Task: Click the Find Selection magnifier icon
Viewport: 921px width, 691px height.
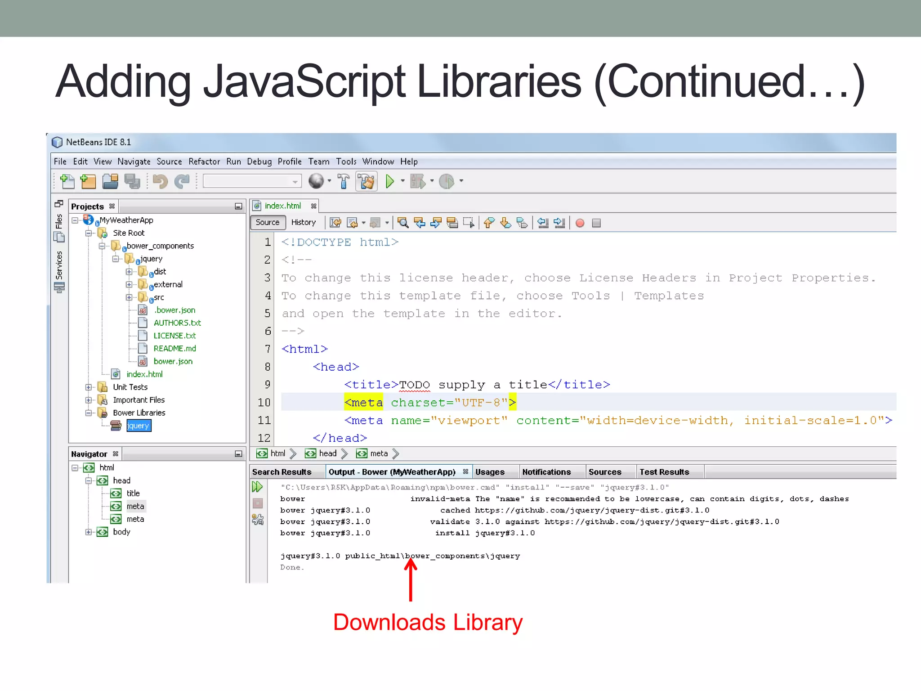Action: coord(403,223)
